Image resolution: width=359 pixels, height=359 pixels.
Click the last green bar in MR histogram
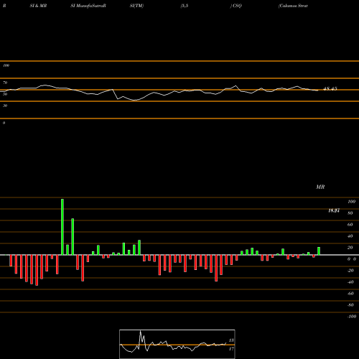point(319,251)
